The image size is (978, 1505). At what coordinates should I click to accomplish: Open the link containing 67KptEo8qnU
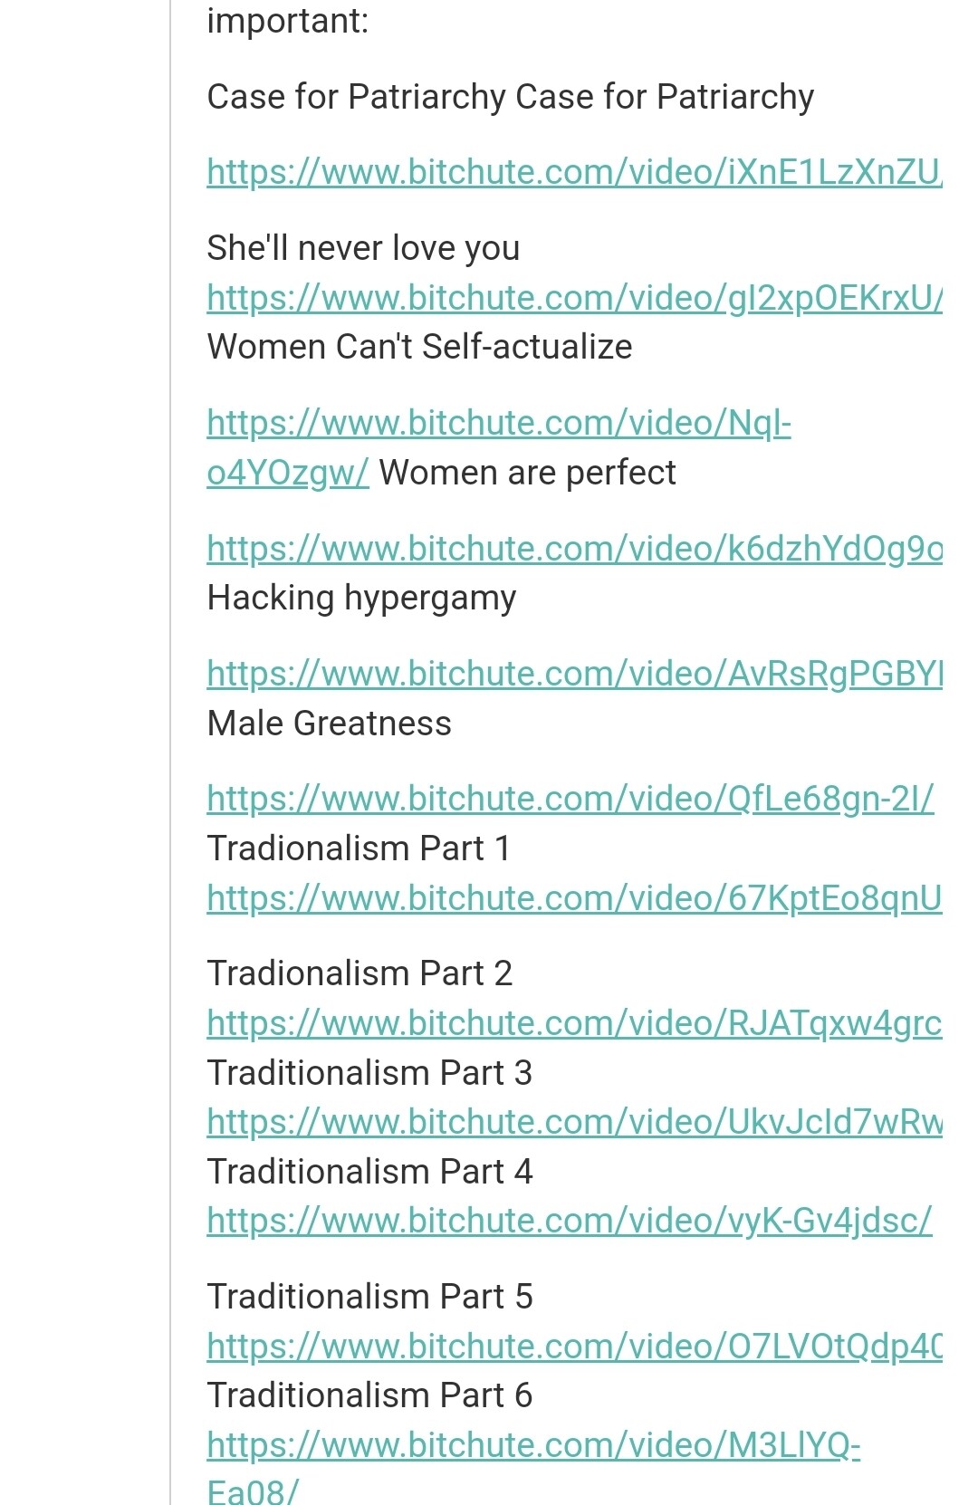coord(574,898)
